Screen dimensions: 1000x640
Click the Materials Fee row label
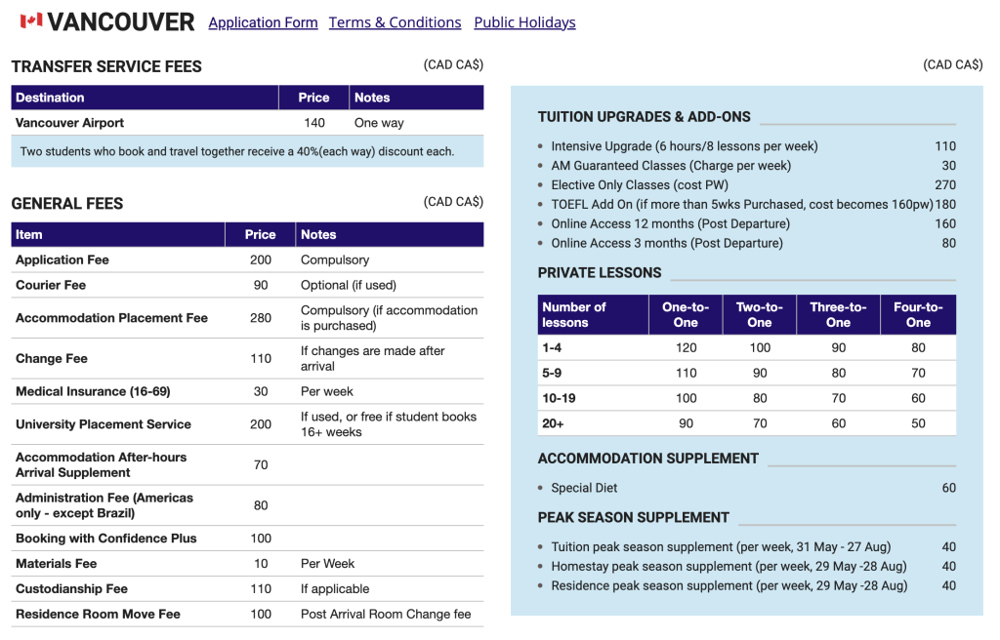(x=56, y=564)
